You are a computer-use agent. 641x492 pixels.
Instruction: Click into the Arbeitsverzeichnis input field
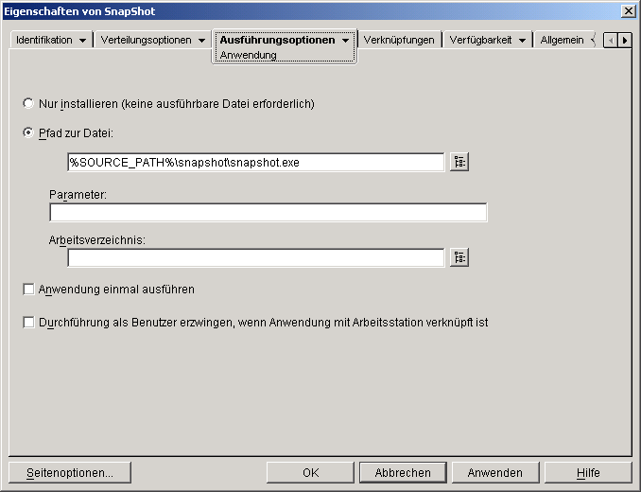tap(256, 257)
